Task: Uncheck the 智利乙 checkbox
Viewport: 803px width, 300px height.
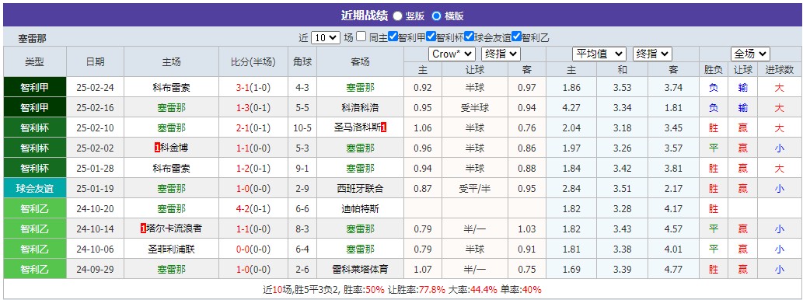Action: [x=516, y=37]
